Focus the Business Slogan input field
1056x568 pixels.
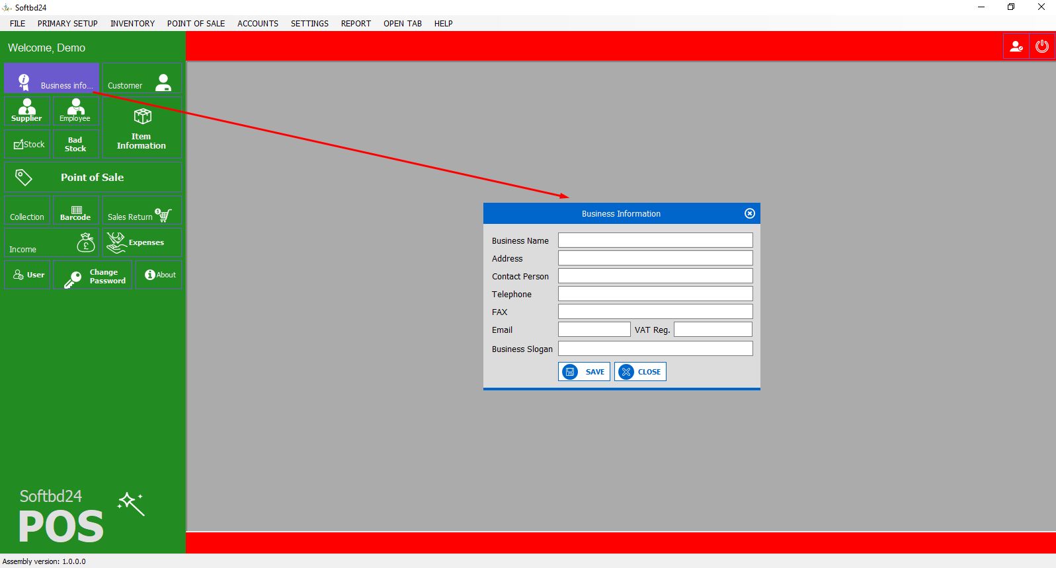pos(655,348)
